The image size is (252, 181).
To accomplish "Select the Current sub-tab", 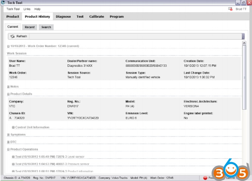I will tap(13, 27).
